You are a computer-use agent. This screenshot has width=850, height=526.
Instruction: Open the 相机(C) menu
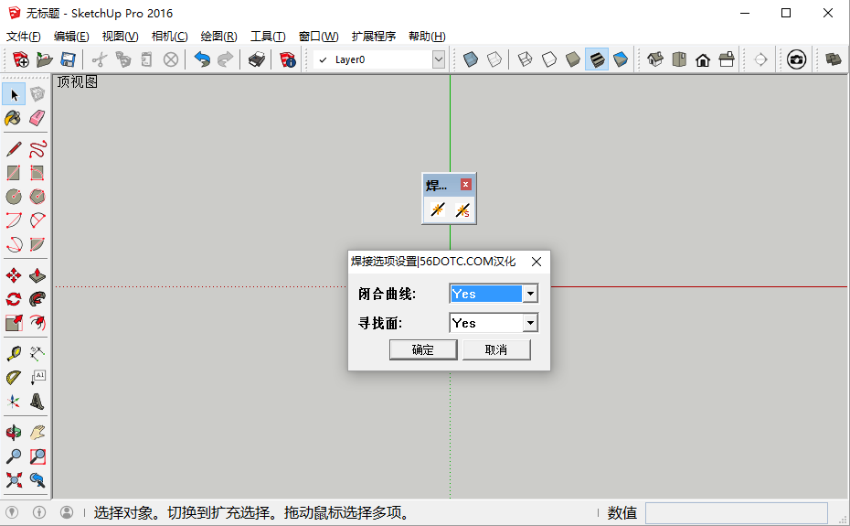(169, 37)
